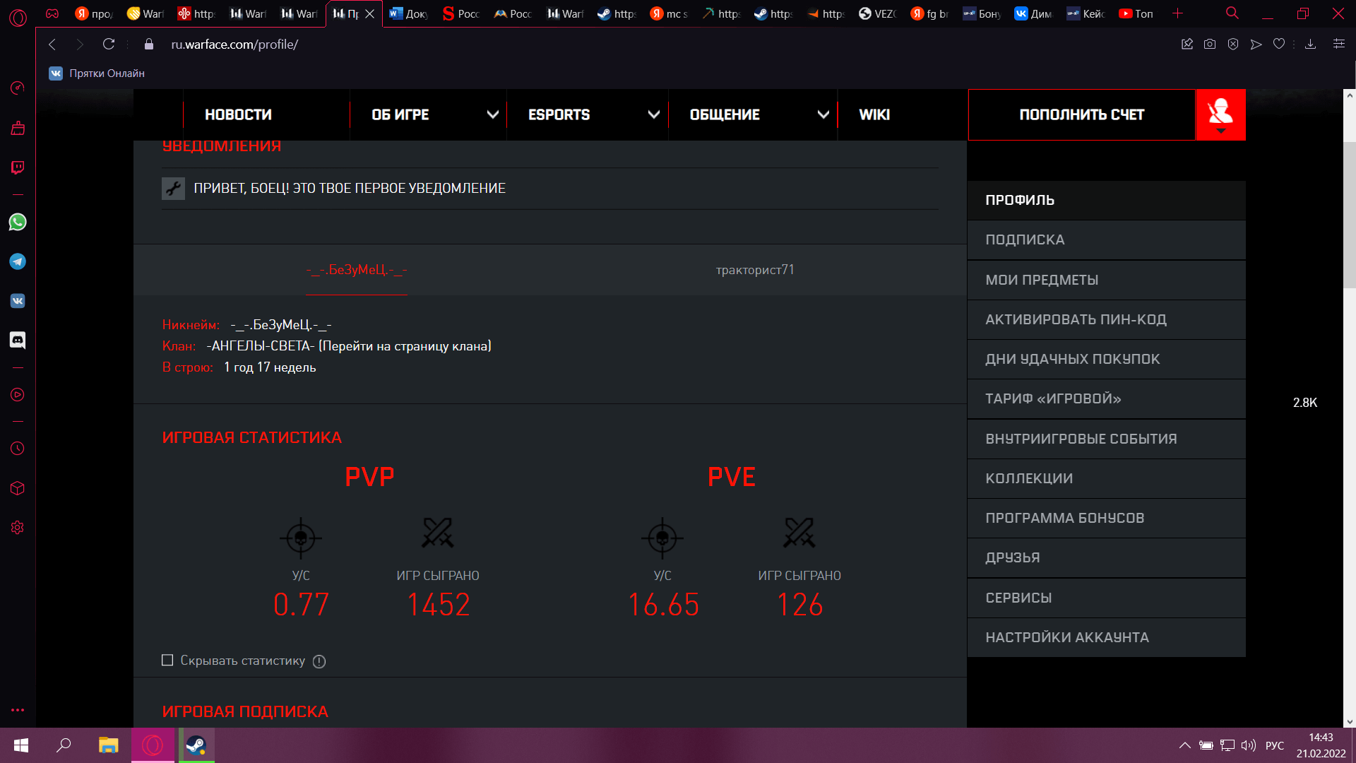Open the Twitch sidebar panel
1356x763 pixels.
pos(18,167)
